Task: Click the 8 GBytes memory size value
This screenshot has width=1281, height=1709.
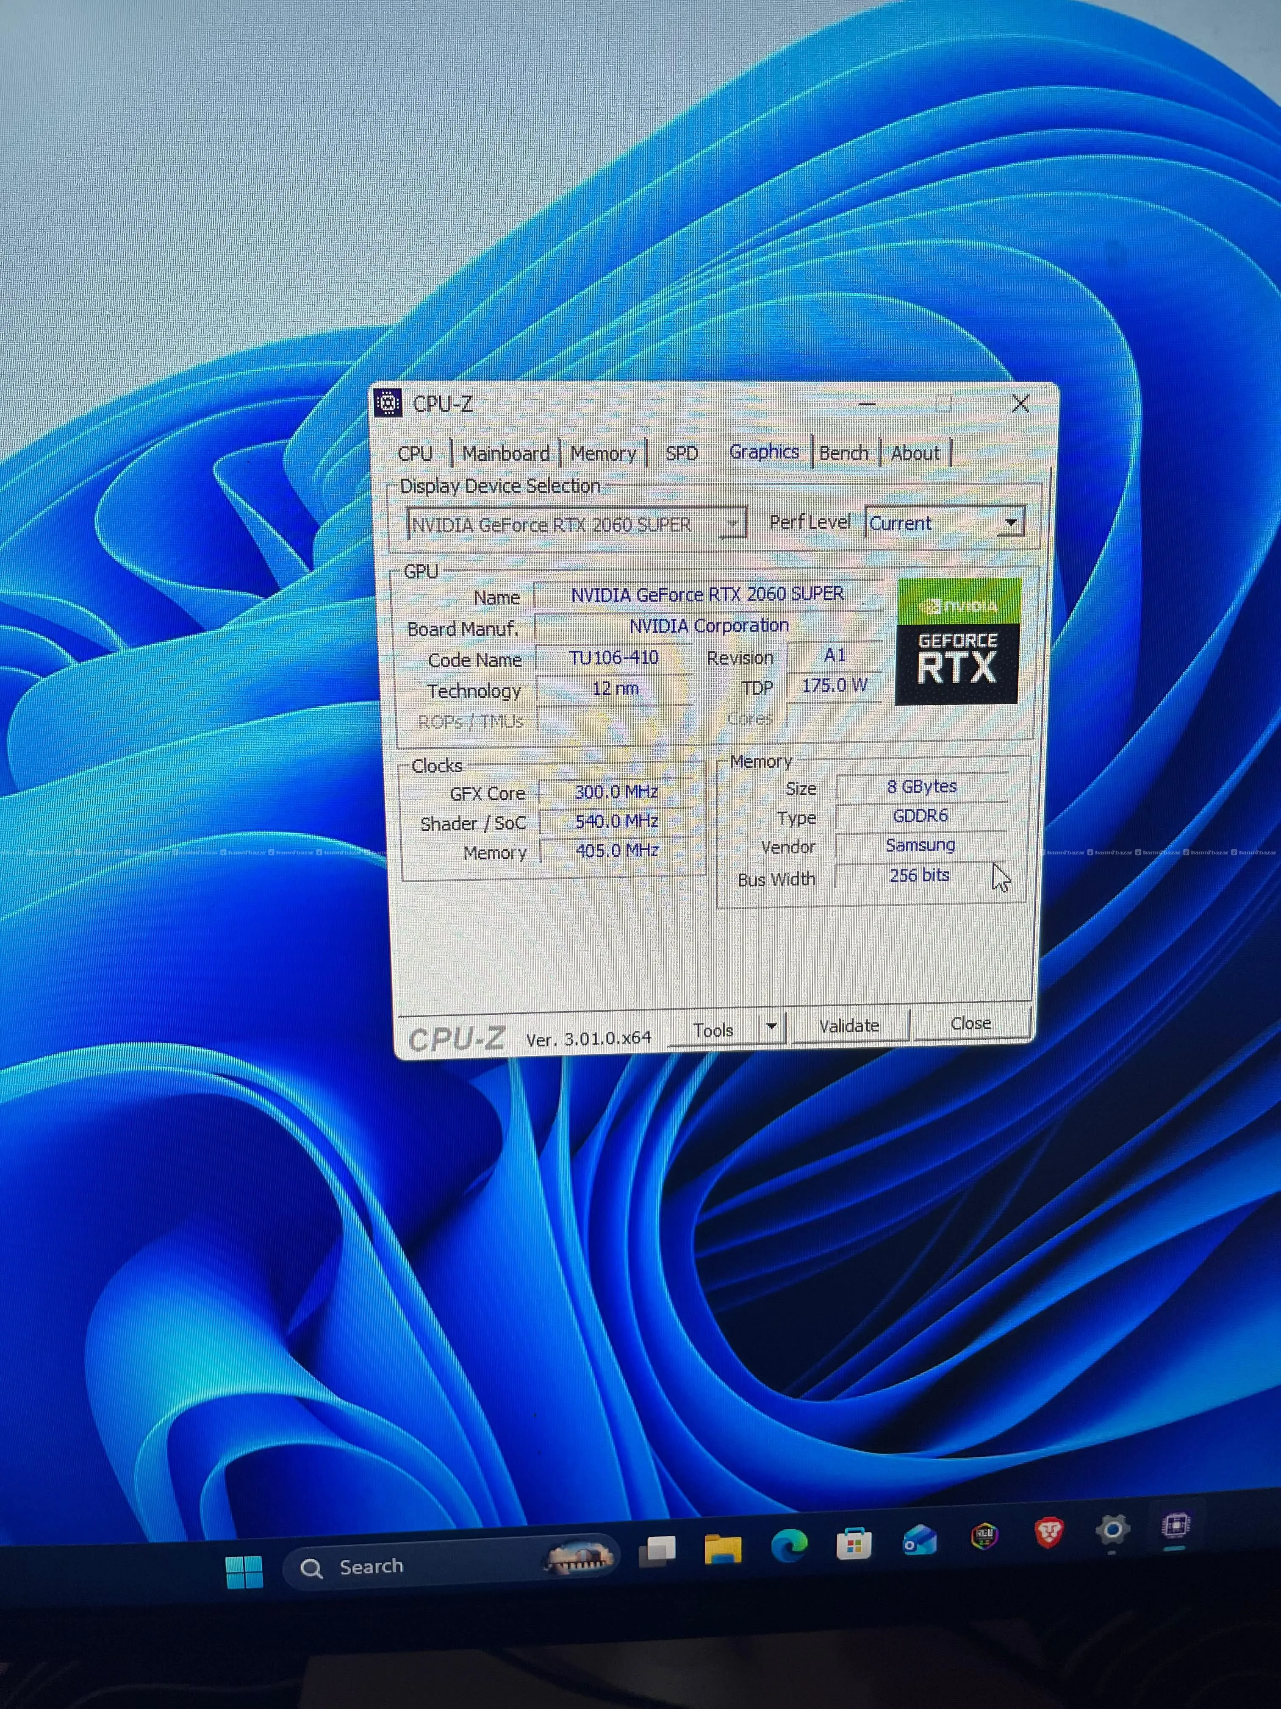Action: pyautogui.click(x=921, y=787)
